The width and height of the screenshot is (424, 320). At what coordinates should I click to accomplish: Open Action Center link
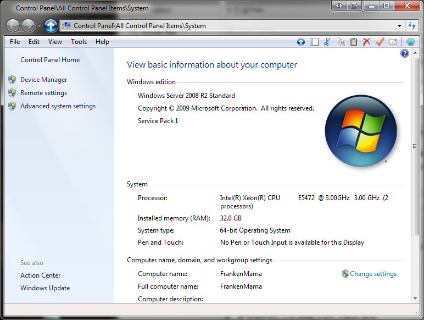coord(40,275)
